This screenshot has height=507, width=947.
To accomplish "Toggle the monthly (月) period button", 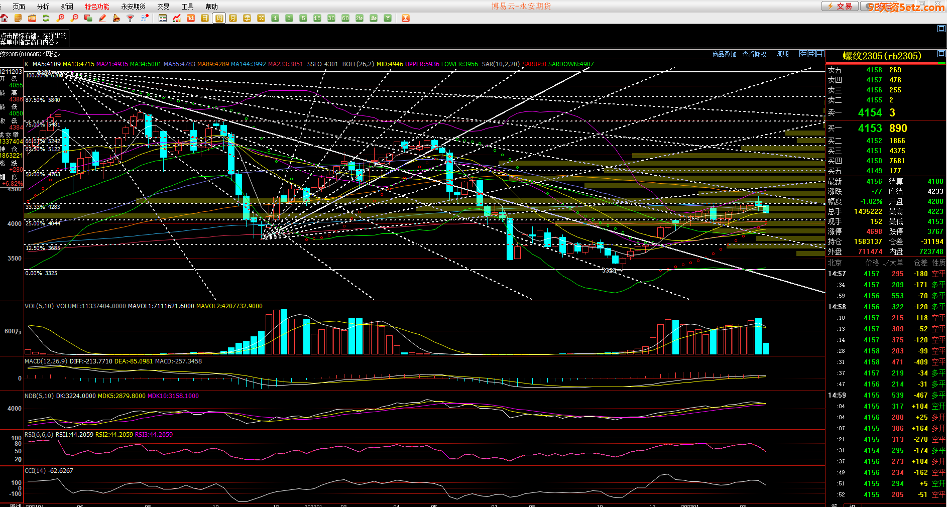I will 233,18.
